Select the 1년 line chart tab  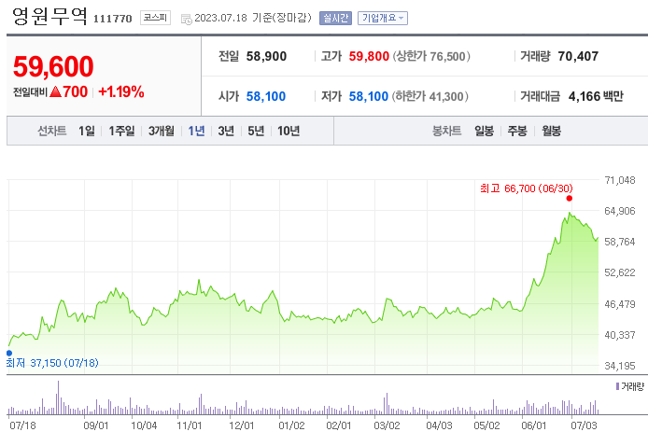[x=196, y=131]
